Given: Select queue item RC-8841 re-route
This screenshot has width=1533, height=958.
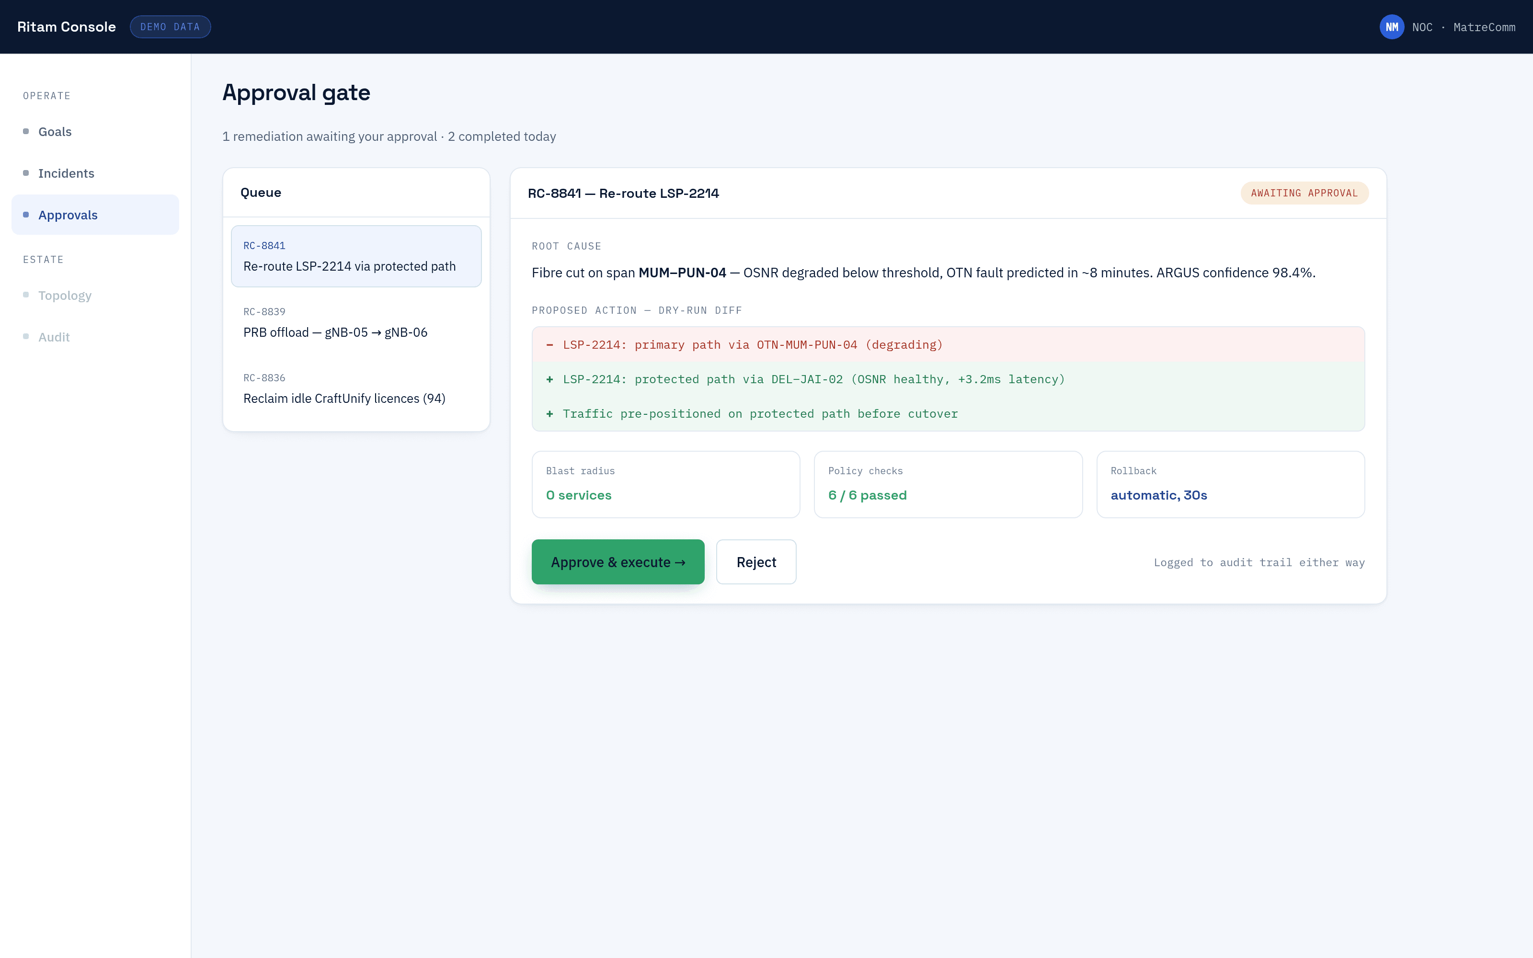Looking at the screenshot, I should 356,256.
